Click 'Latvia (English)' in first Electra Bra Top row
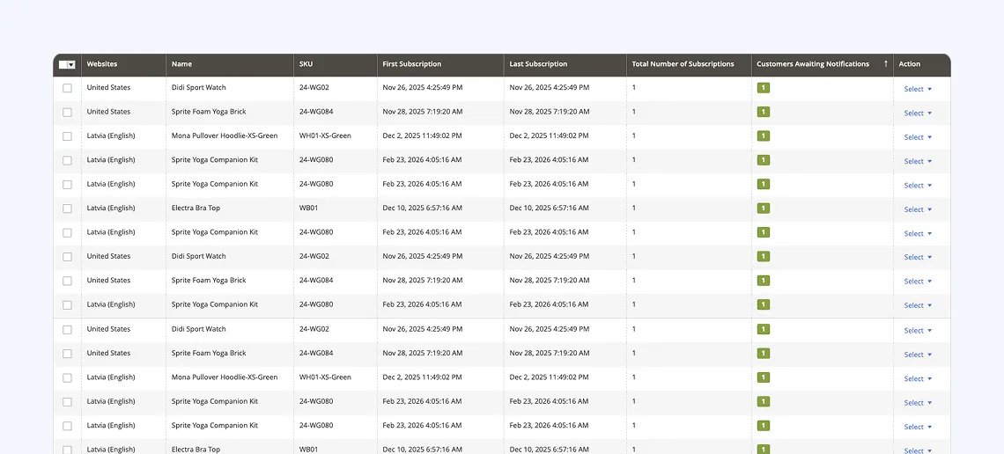 click(x=111, y=208)
